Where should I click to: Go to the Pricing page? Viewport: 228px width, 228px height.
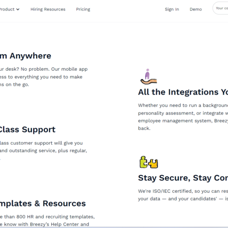(x=83, y=9)
